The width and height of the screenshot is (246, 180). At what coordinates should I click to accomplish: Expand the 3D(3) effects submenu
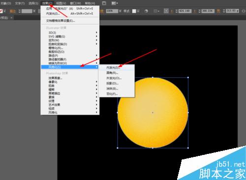pos(70,32)
